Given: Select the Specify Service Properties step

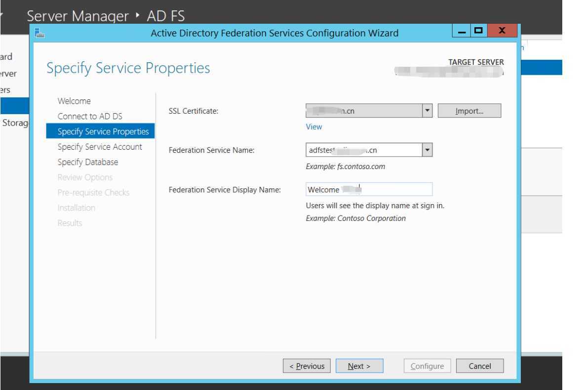Looking at the screenshot, I should point(101,131).
